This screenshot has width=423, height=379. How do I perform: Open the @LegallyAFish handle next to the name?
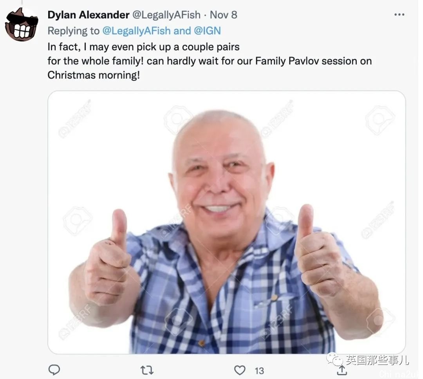[x=166, y=15]
